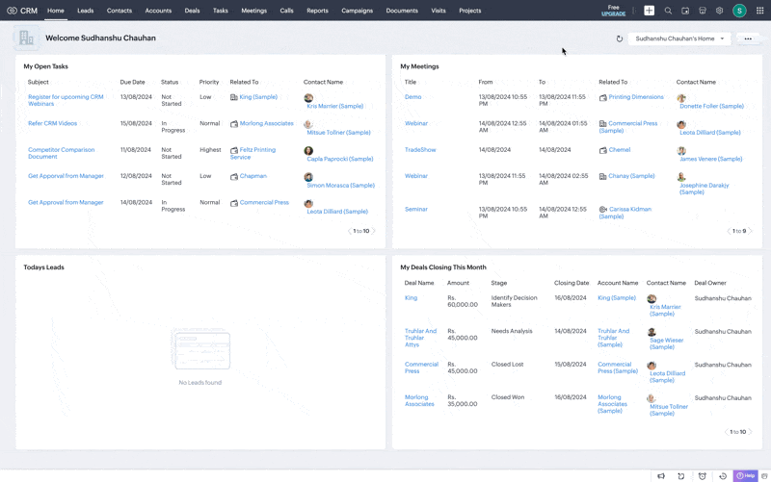Open the Contacts tab
Screen dimensions: 771x482
coord(120,11)
